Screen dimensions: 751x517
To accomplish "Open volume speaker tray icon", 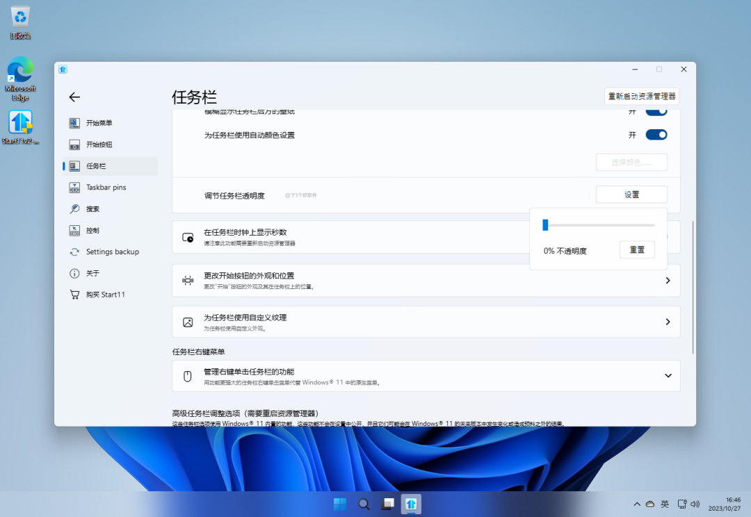I will coord(695,504).
